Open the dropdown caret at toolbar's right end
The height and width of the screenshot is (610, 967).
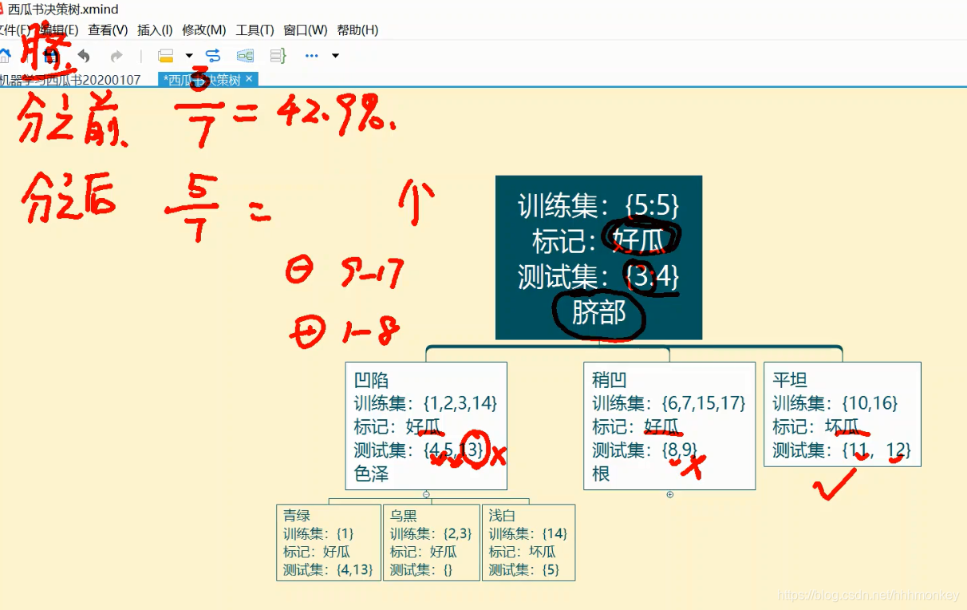coord(335,56)
